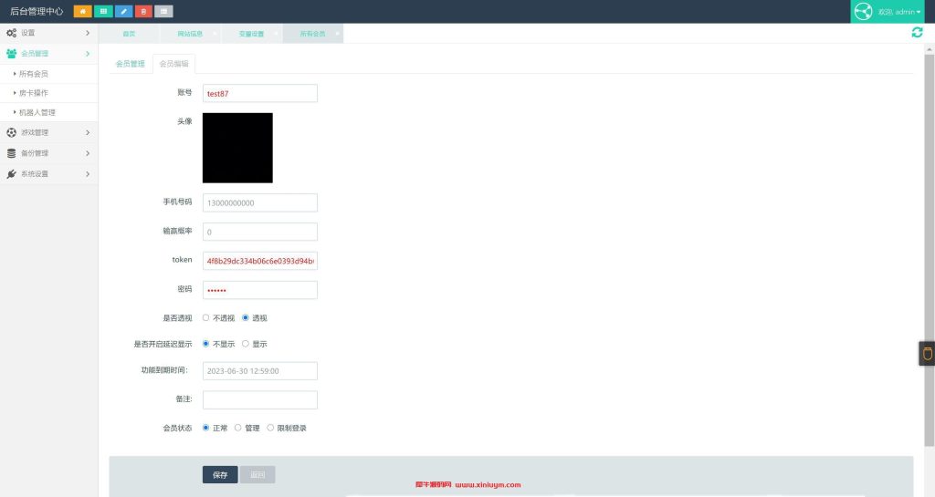Screen dimensions: 935x497
Task: Click the blue pencil edit icon
Action: 123,12
